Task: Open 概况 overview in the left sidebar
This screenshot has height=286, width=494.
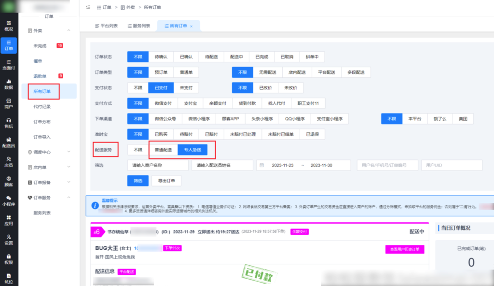Action: (9, 26)
